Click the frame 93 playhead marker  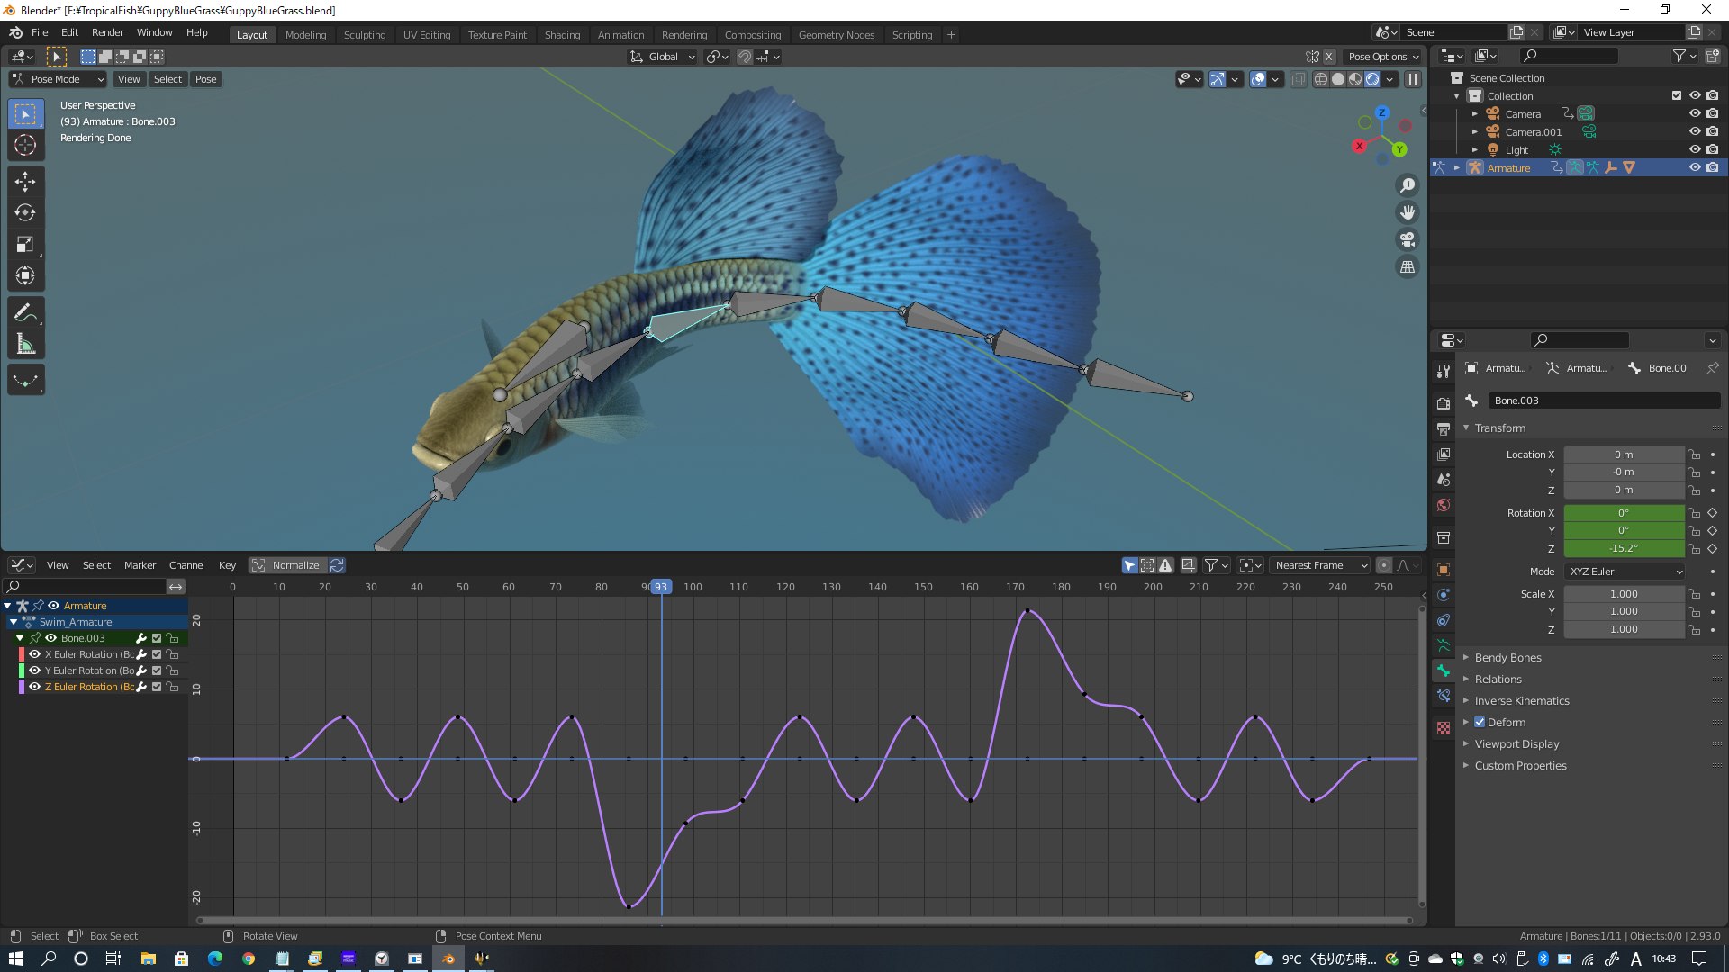pyautogui.click(x=660, y=587)
